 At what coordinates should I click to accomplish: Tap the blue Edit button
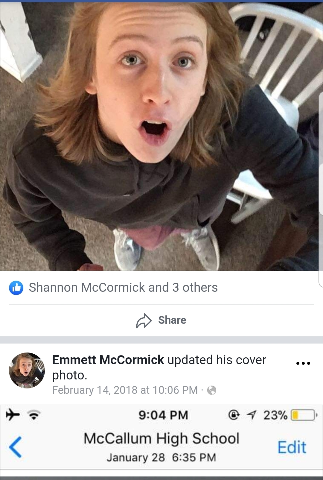292,447
